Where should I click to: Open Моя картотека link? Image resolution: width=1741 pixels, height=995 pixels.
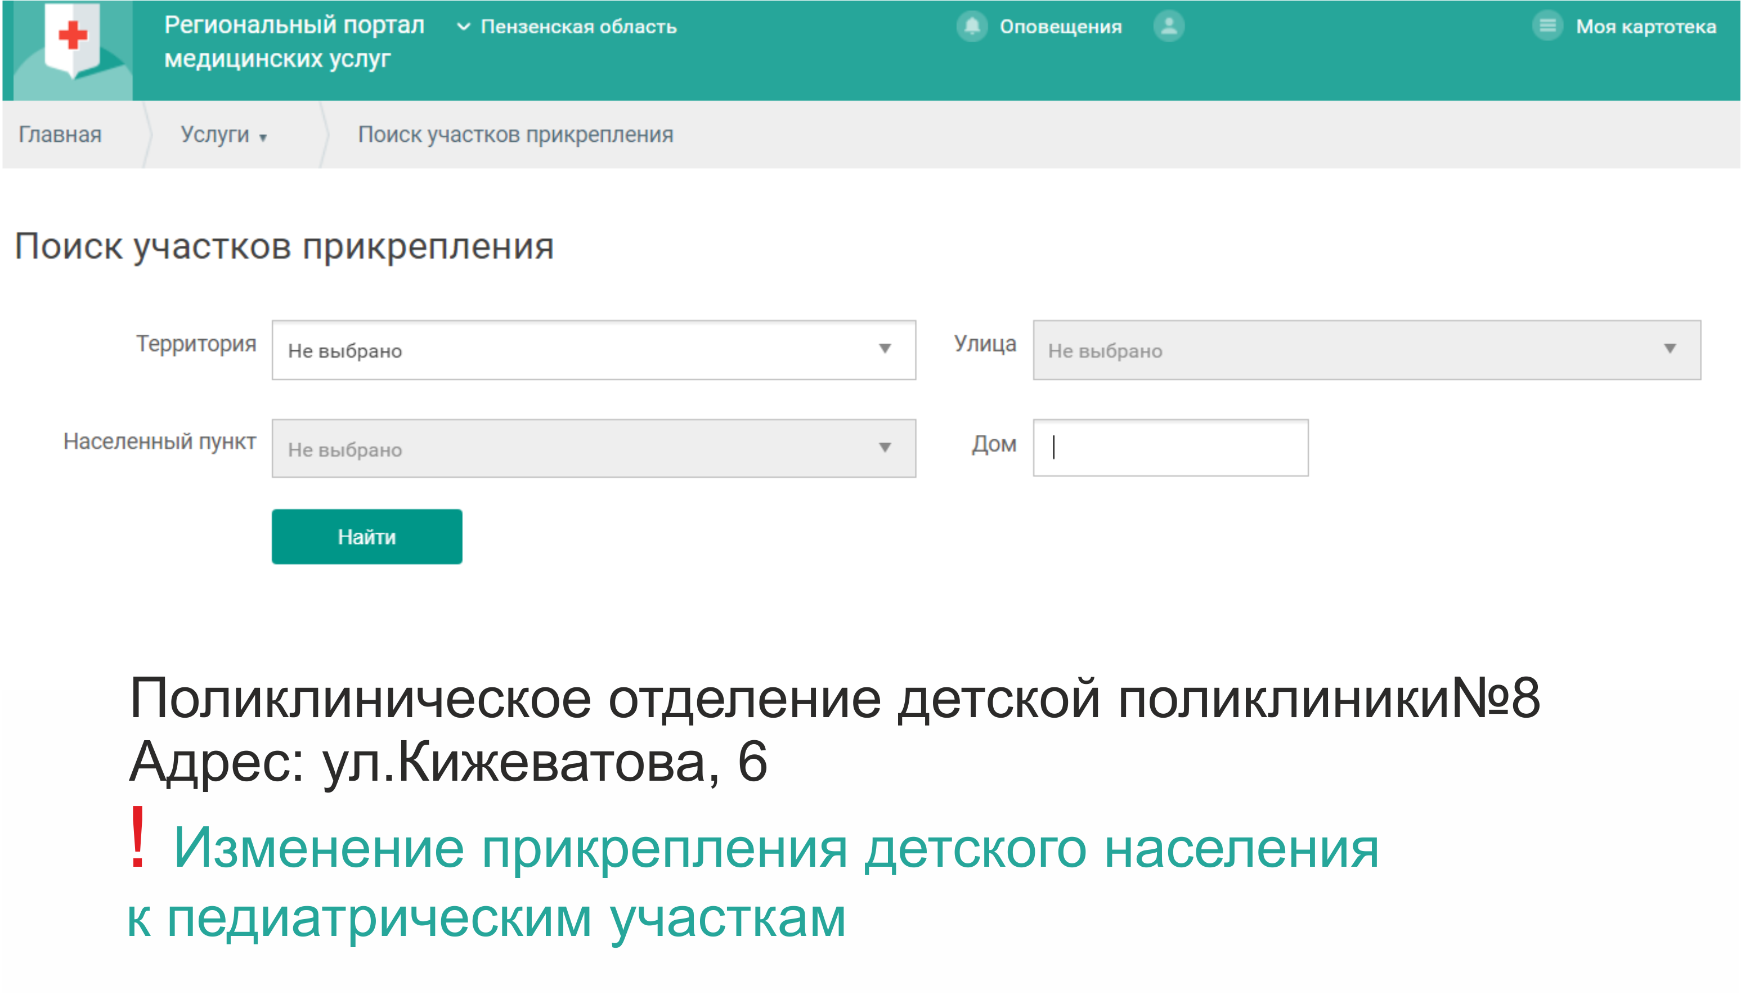click(x=1646, y=26)
